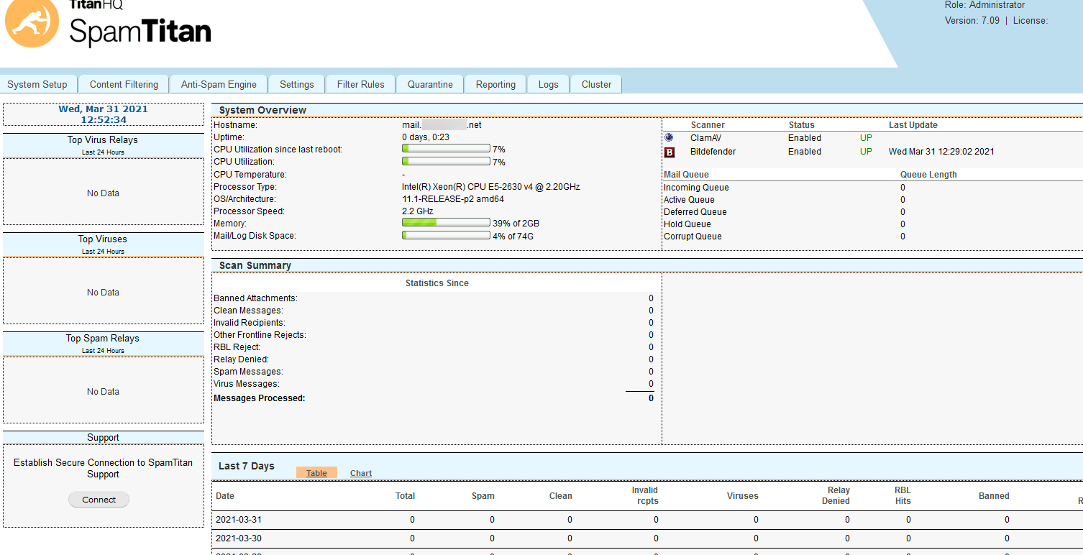The width and height of the screenshot is (1083, 555).
Task: Open the Logs tab
Action: click(548, 84)
